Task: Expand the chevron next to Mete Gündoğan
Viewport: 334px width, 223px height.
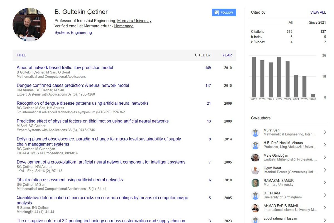Action: pos(325,157)
